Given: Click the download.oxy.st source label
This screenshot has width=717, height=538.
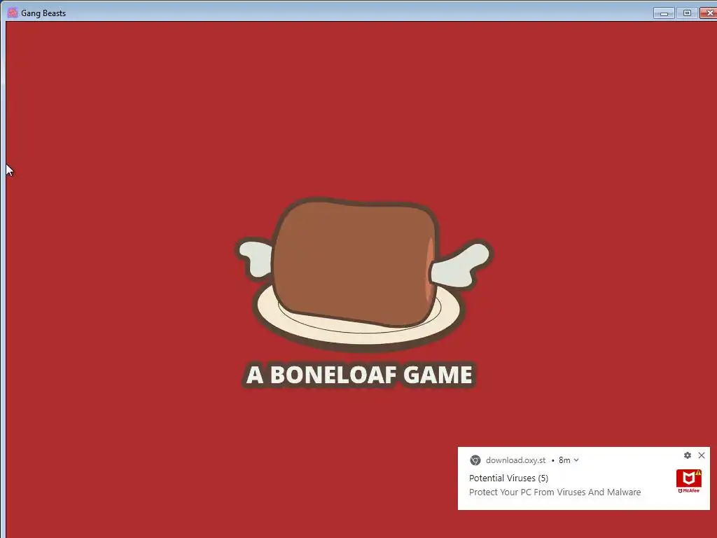Looking at the screenshot, I should click(515, 460).
